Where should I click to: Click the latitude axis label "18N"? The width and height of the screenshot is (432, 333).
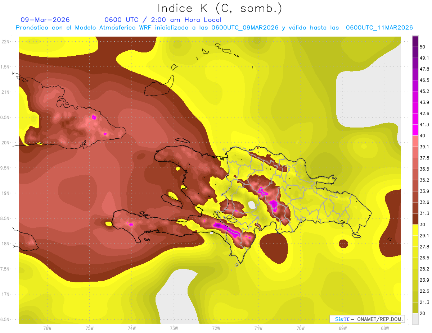(5, 244)
